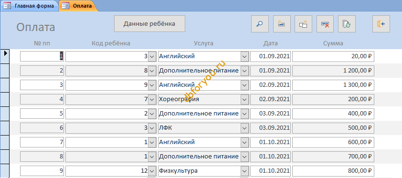This screenshot has width=402, height=178.
Task: Open the Хореография service dropdown arrow
Action: (x=244, y=99)
